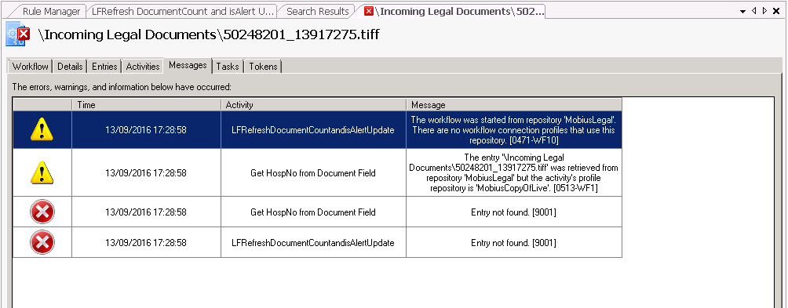Open the Tokens tab
788x308 pixels.
264,66
